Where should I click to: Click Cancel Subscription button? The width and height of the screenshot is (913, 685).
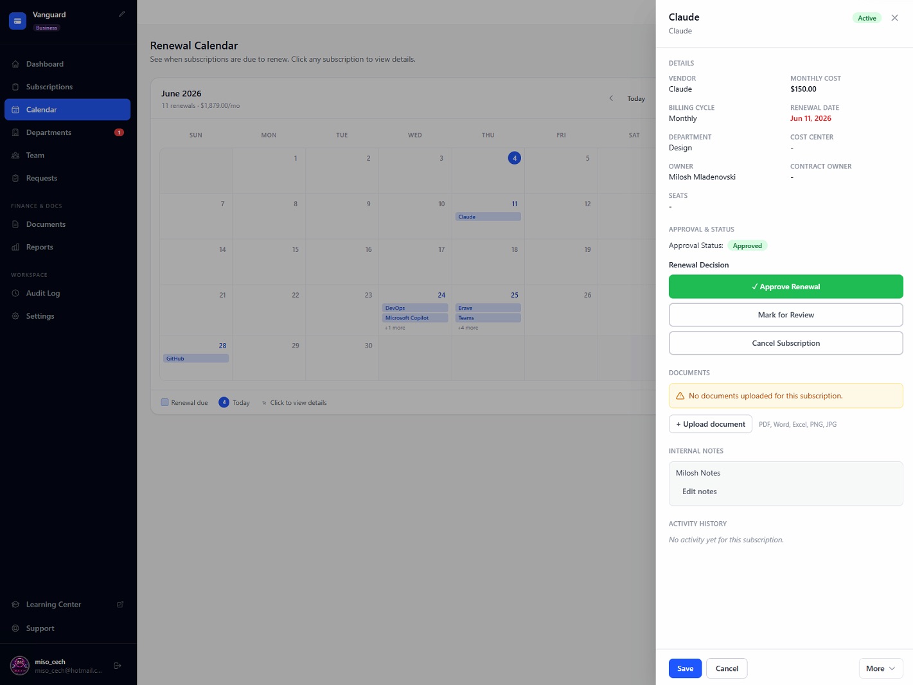786,343
